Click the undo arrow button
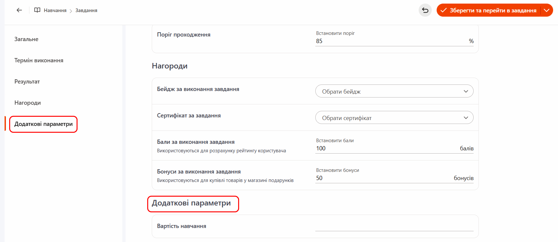Screen dimensions: 558x242 [425, 10]
